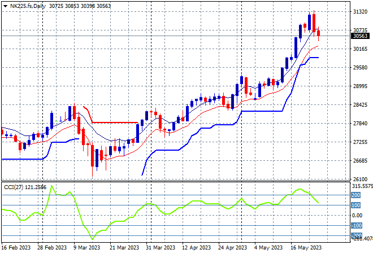Click the 31 Mar 2023 date label

[159, 248]
